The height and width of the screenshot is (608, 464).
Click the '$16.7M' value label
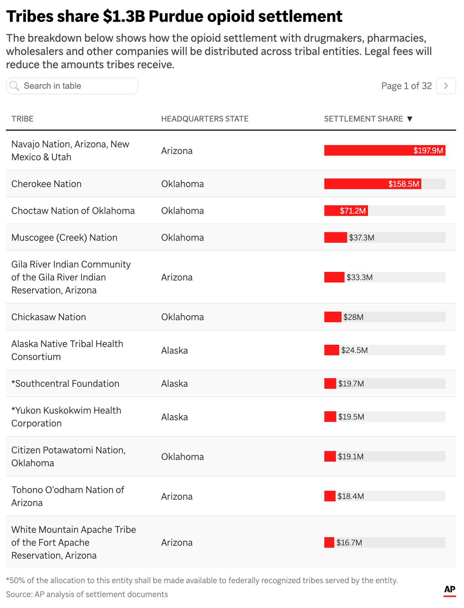349,542
